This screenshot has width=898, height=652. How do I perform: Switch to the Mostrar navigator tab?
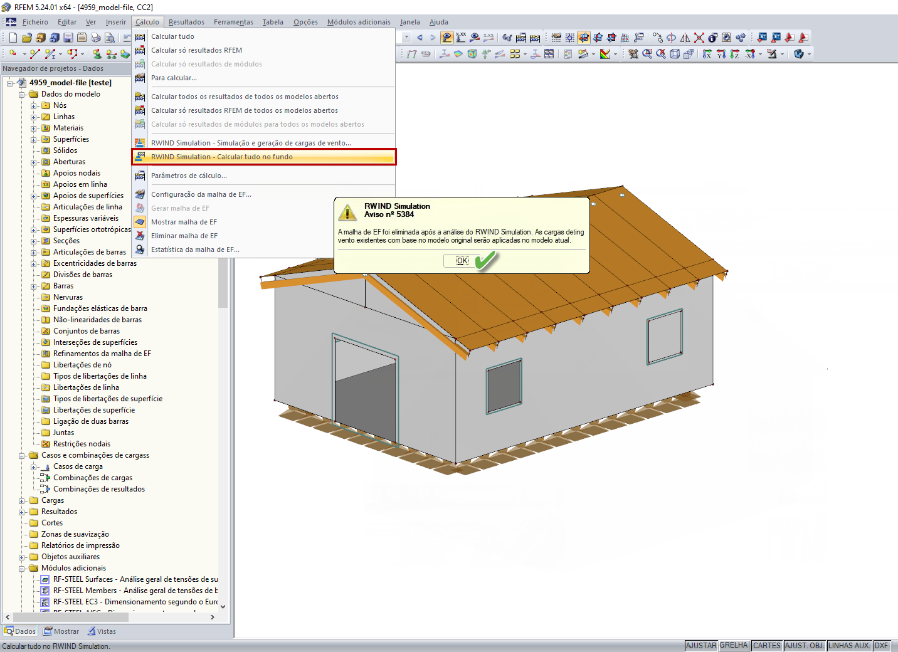(61, 631)
